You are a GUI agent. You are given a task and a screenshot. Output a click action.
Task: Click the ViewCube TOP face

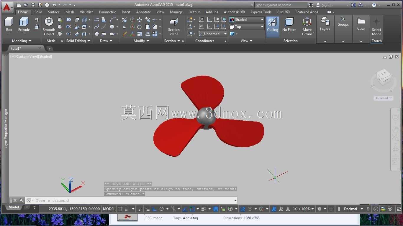pos(383,74)
